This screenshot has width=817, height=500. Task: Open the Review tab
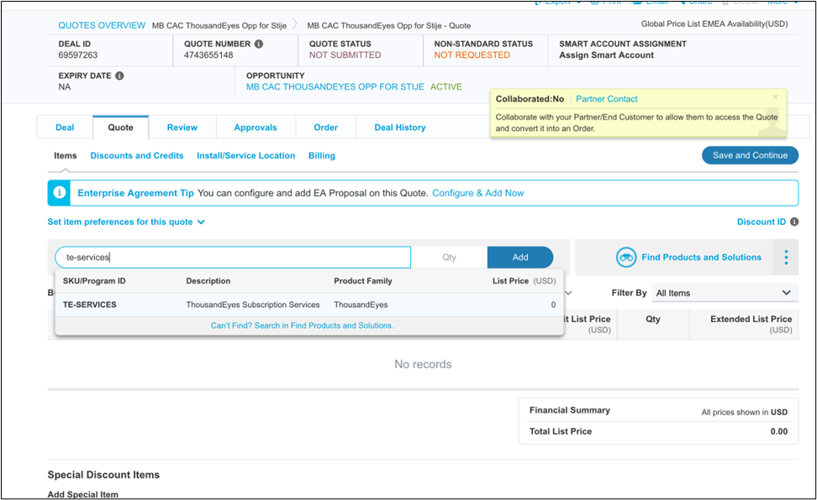click(x=182, y=128)
